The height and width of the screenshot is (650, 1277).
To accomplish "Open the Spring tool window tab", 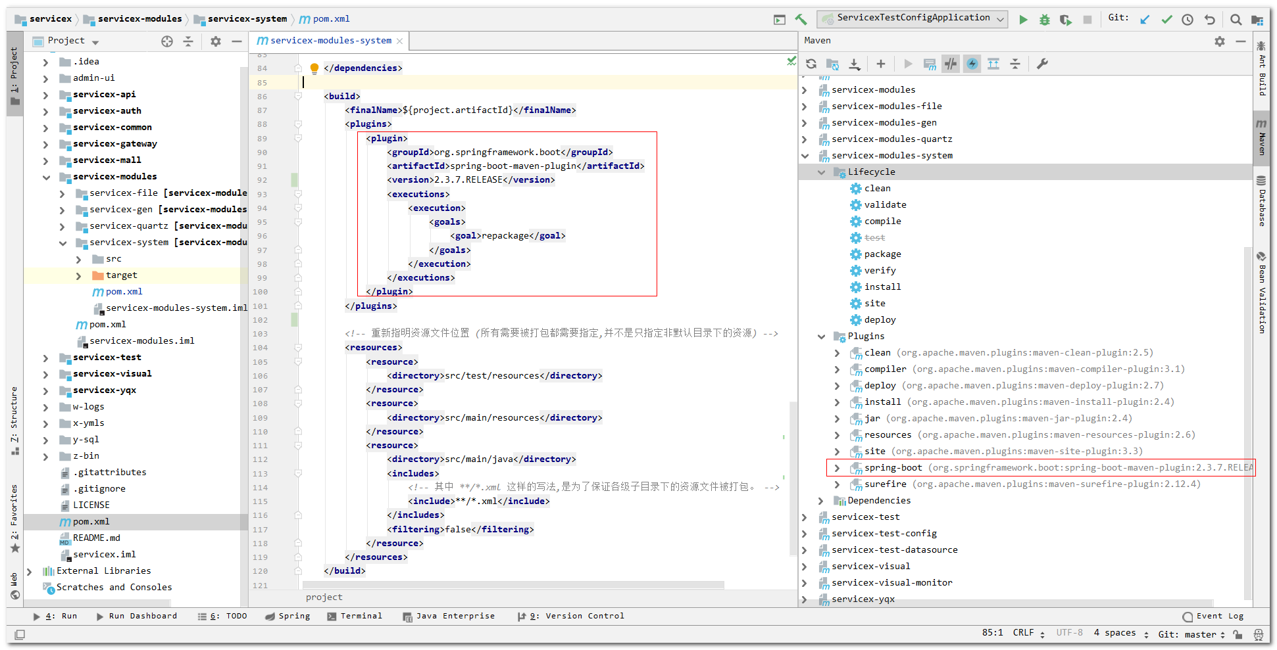I will (x=288, y=616).
